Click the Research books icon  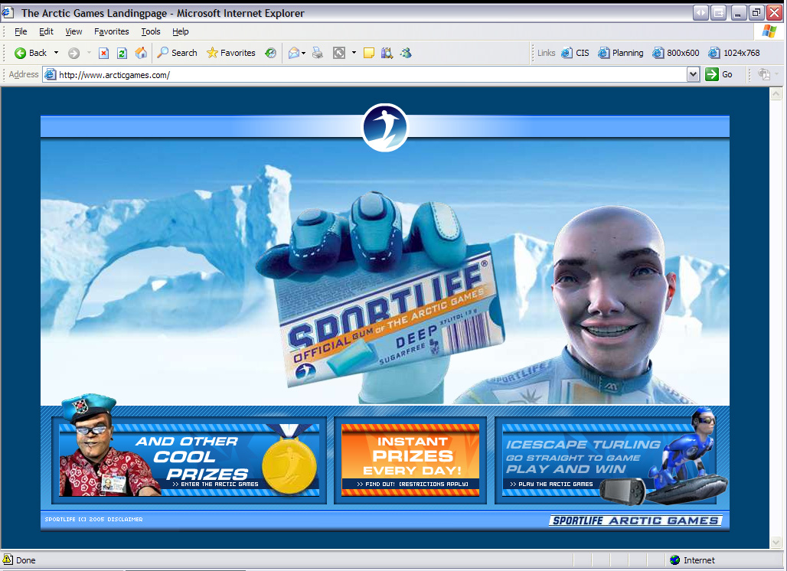[387, 53]
